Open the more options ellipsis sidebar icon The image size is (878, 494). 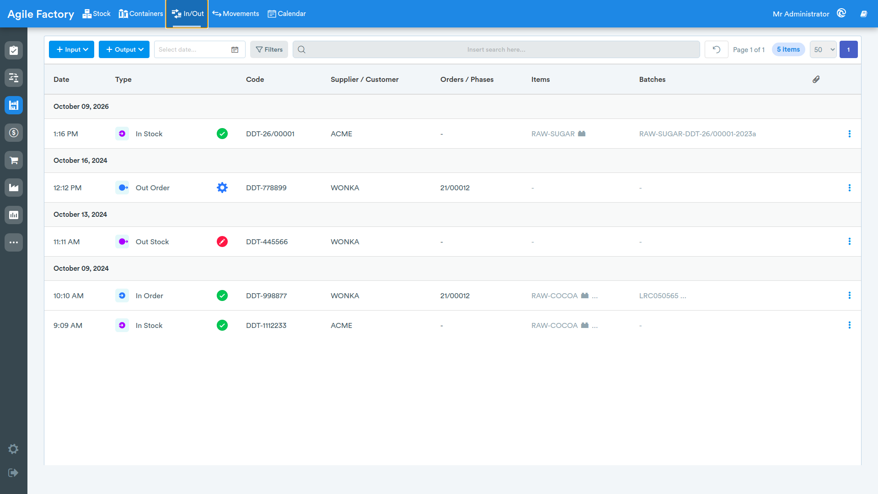pos(14,242)
